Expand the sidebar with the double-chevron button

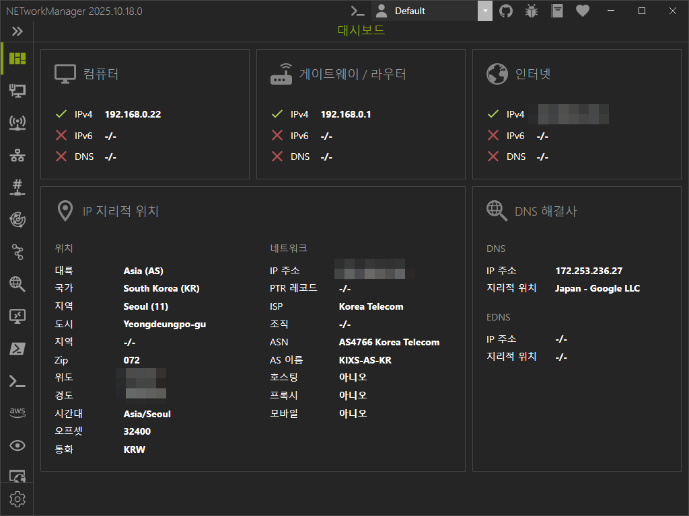[x=17, y=31]
